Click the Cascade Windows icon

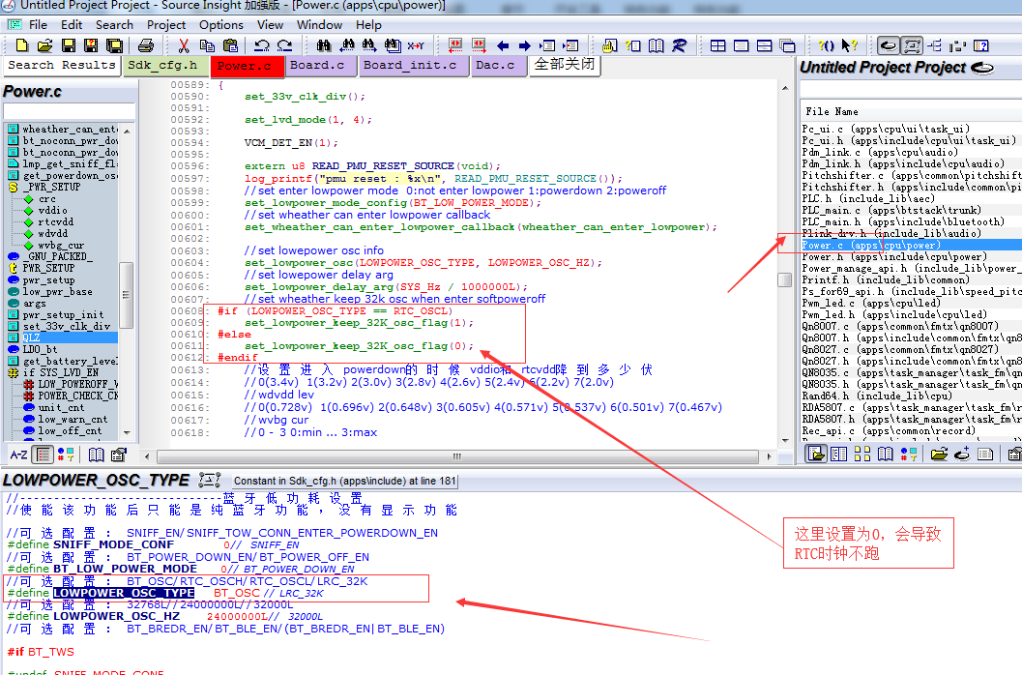[x=787, y=45]
